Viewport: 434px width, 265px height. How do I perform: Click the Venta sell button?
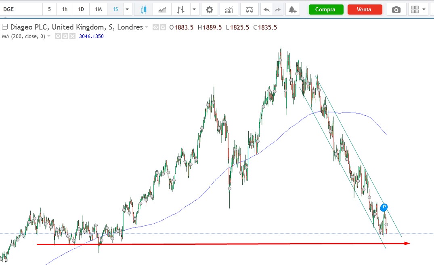pos(365,9)
